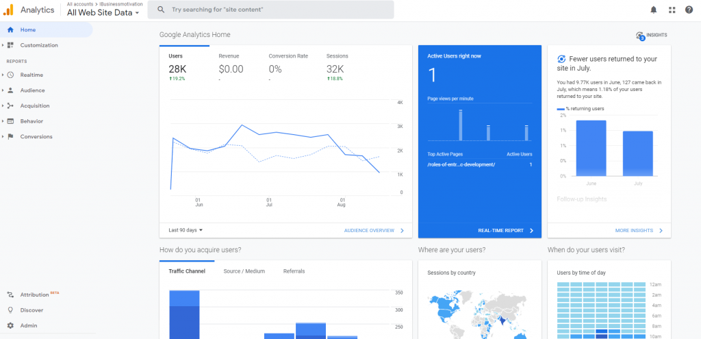This screenshot has width=701, height=339.
Task: Click the Acquisition arrows icon
Action: point(11,106)
